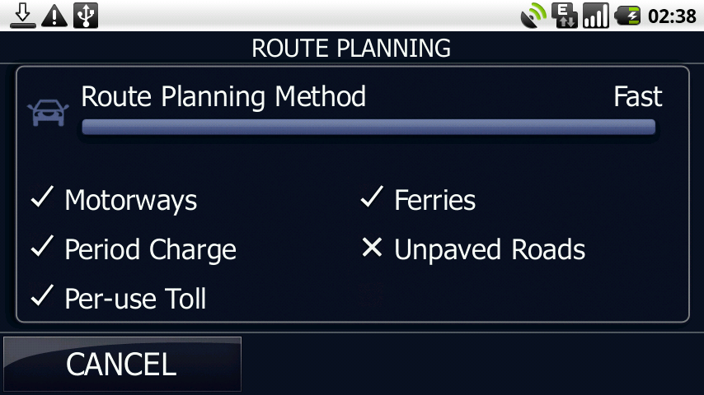This screenshot has height=395, width=704.
Task: Tap the ROUTE PLANNING title header
Action: point(351,48)
